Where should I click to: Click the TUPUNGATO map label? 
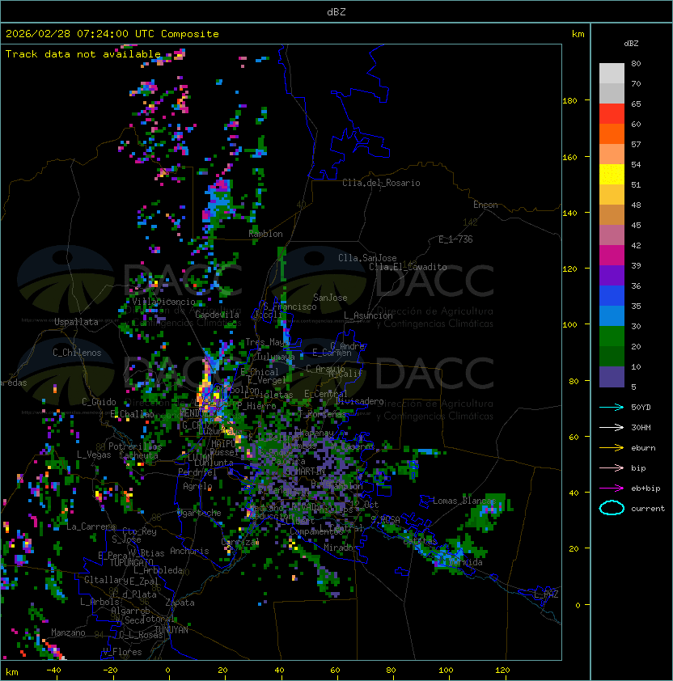(x=131, y=563)
